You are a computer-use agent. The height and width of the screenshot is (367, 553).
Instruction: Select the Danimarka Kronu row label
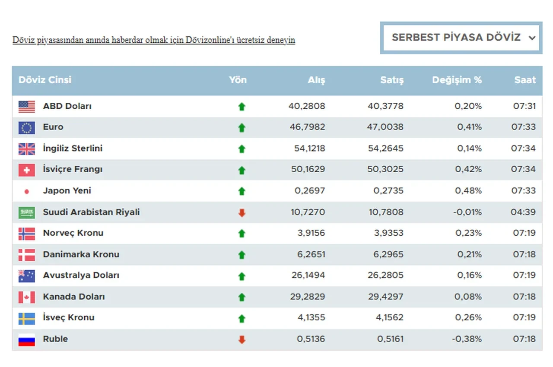tap(81, 254)
